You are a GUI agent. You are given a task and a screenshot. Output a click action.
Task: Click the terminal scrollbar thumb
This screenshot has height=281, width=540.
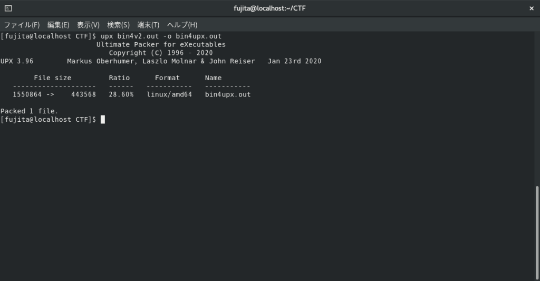[x=537, y=232]
